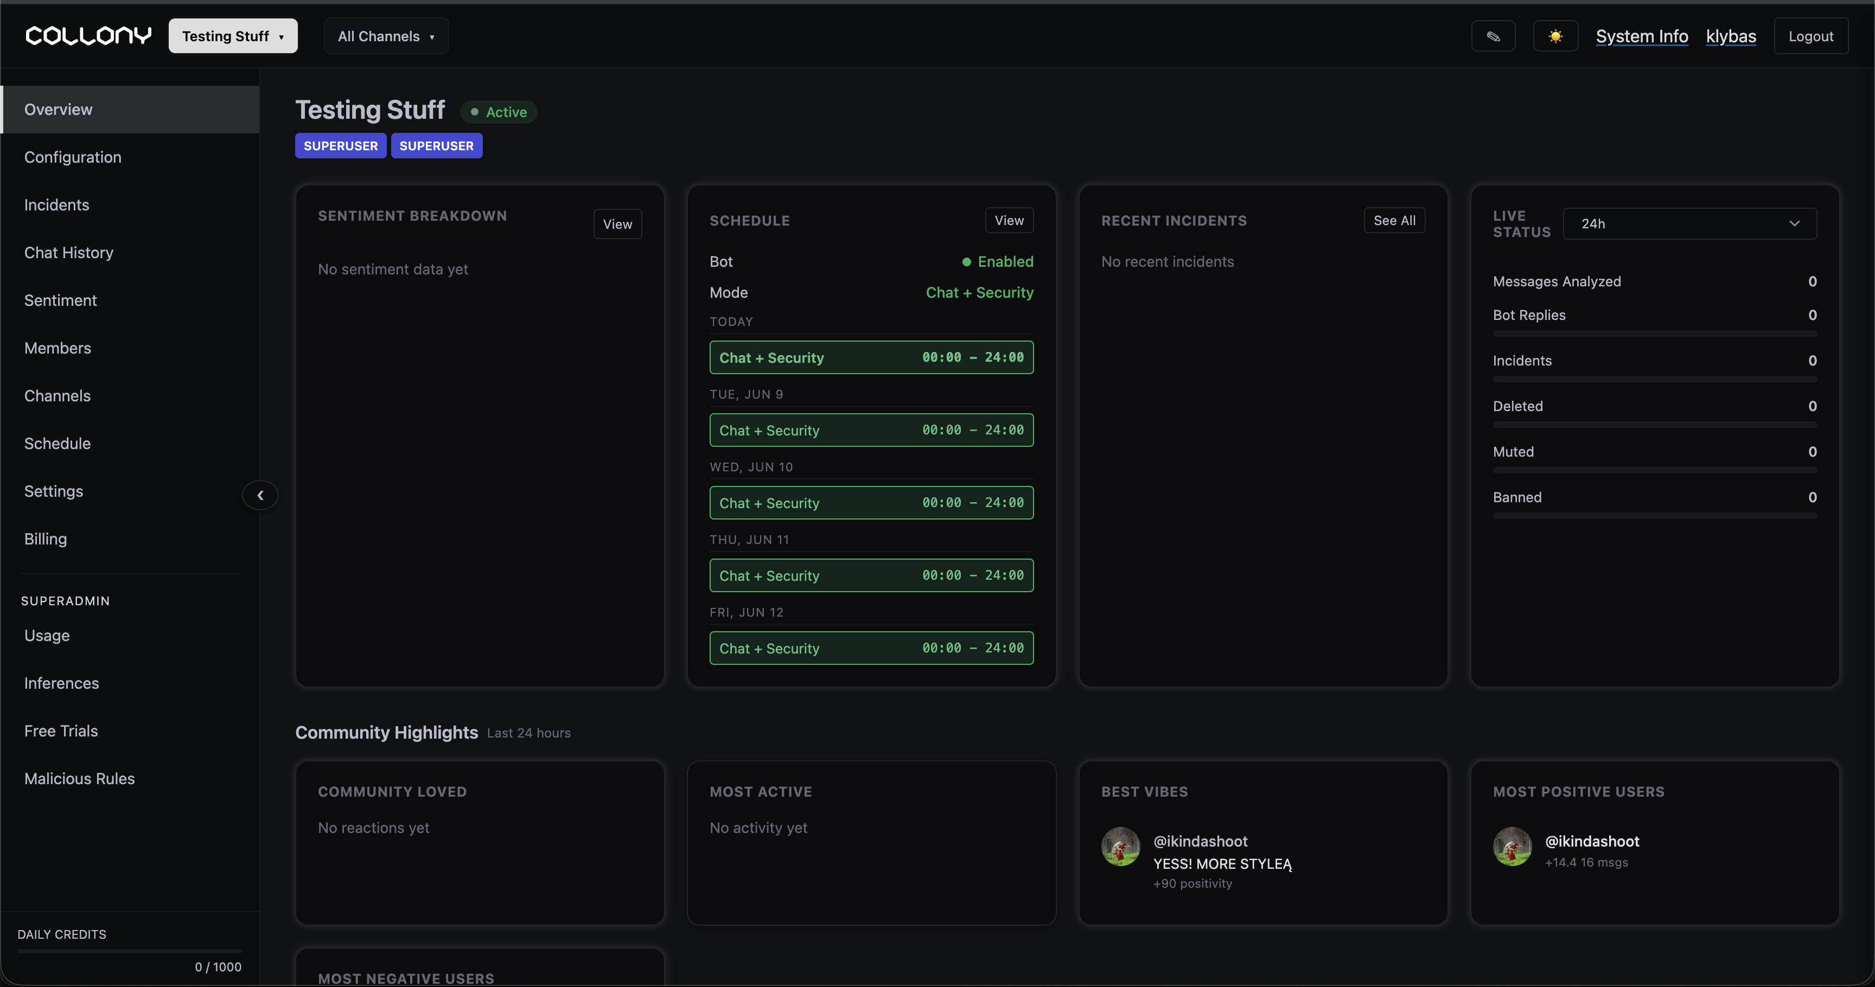Click ikindashoot avatar in Best Vibes
Viewport: 1875px width, 987px height.
tap(1120, 846)
